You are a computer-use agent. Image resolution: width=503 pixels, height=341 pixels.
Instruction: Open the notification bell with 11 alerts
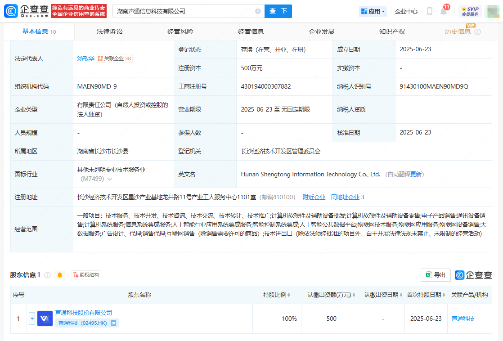pyautogui.click(x=444, y=11)
